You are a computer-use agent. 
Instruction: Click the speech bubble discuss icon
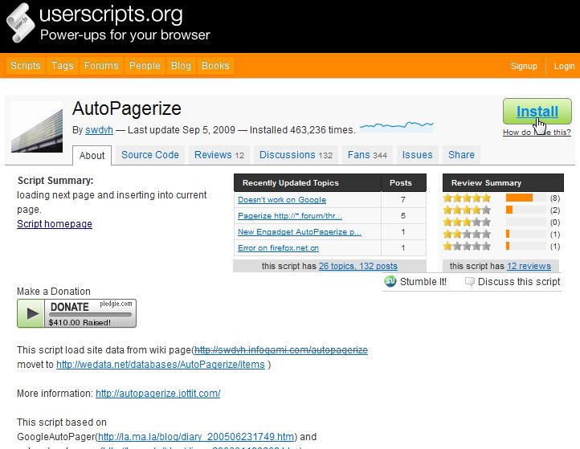coord(469,282)
